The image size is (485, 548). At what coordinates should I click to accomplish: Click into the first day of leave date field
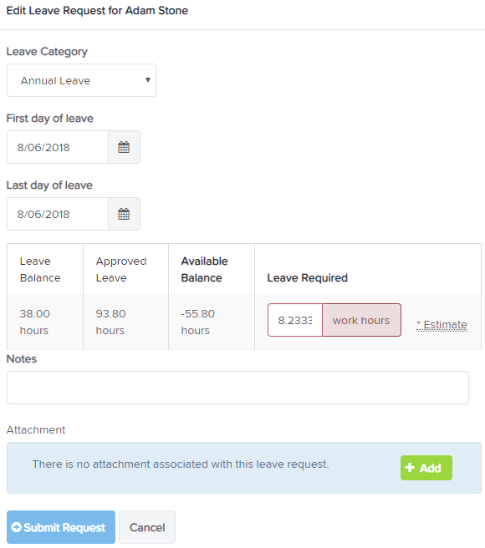click(x=58, y=147)
